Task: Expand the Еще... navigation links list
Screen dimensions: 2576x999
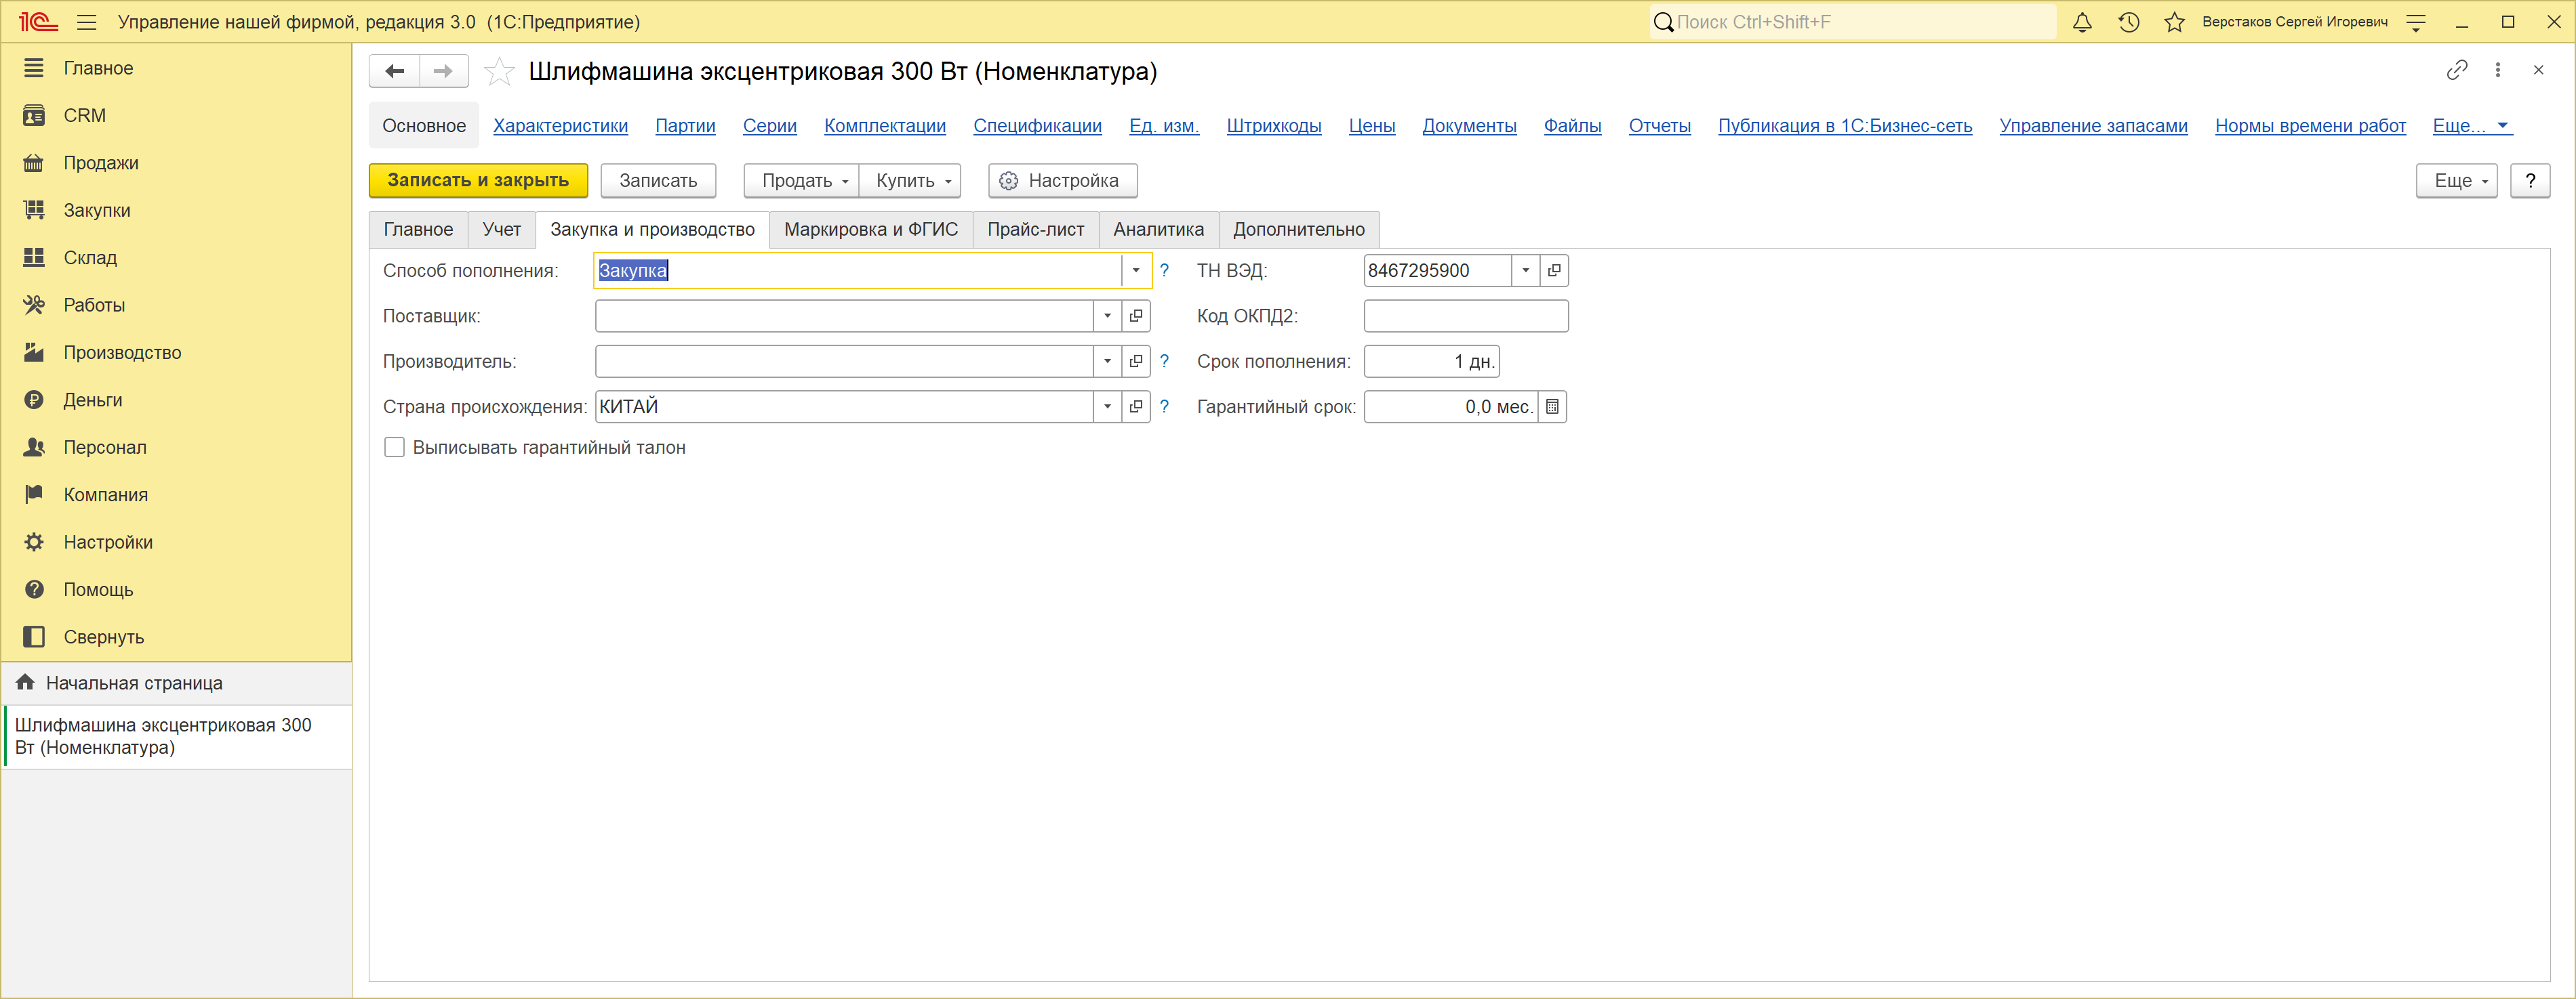Action: (x=2471, y=126)
